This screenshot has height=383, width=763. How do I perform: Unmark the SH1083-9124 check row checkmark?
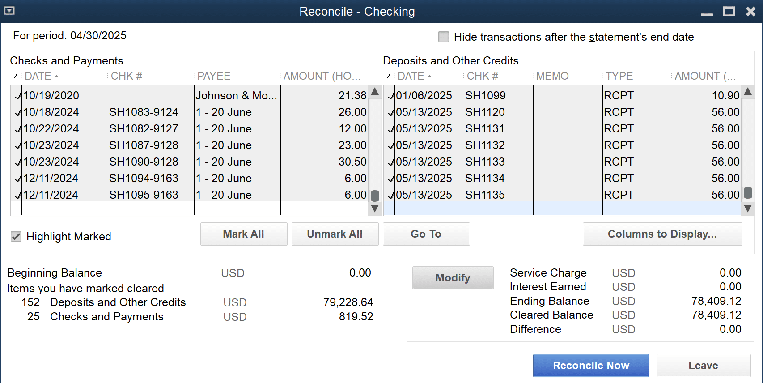tap(18, 112)
